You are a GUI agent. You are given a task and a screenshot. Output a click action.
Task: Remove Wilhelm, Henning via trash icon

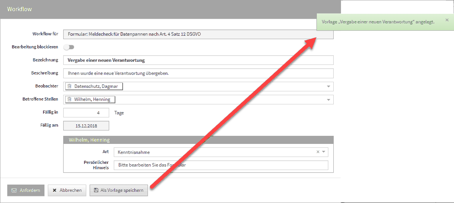tap(69, 100)
